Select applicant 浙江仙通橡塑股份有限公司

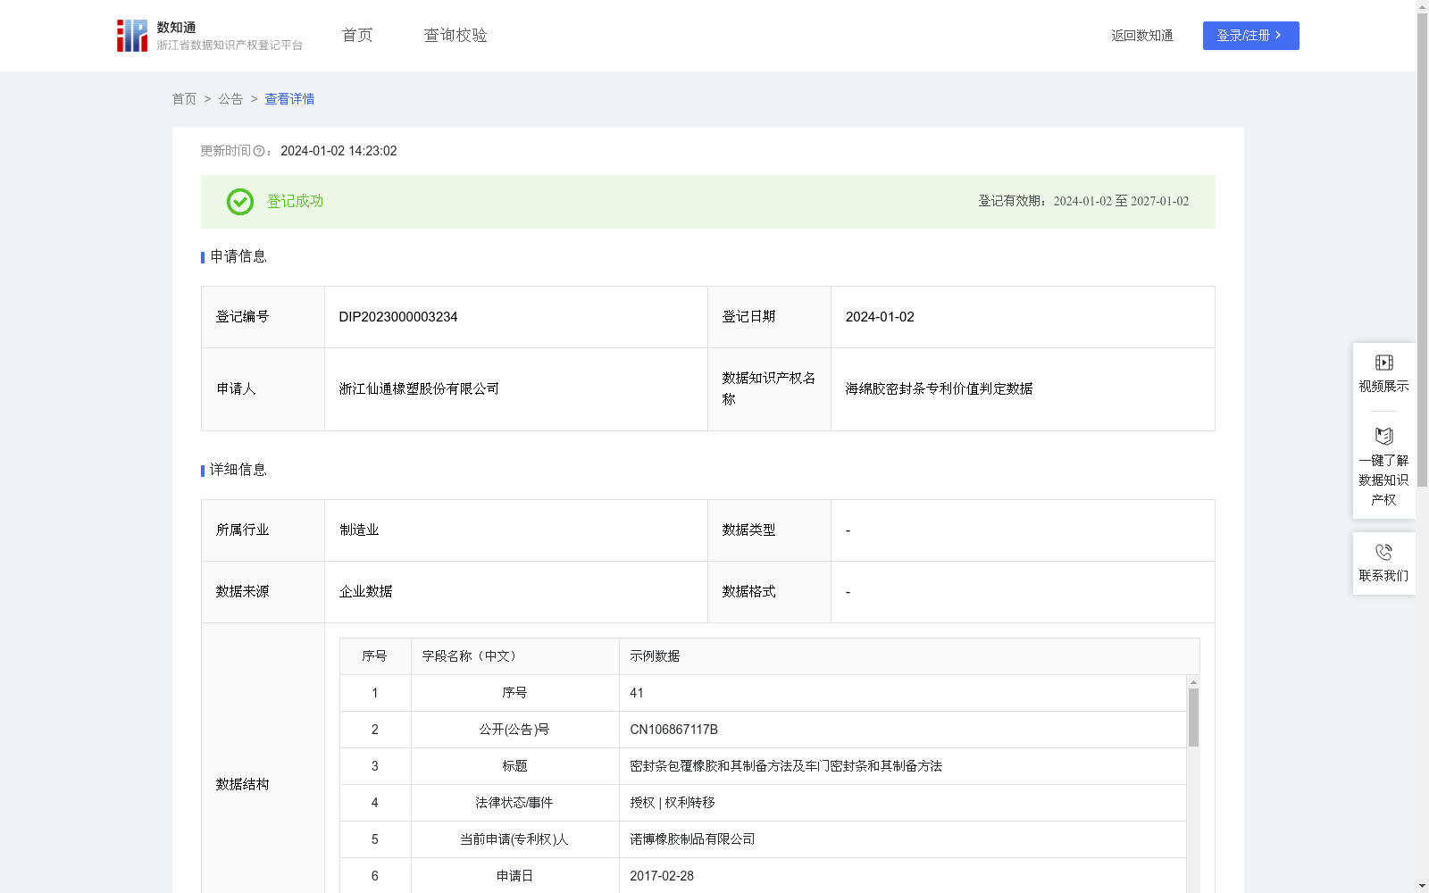point(419,388)
